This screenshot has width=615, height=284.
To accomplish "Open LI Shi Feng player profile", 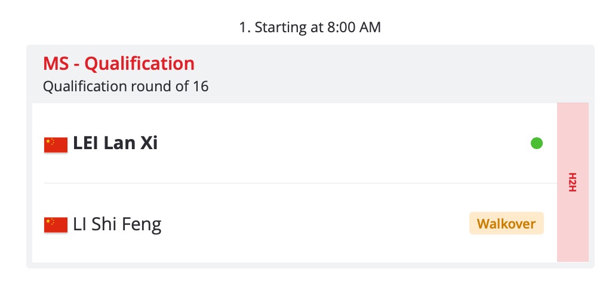I will coord(117,224).
